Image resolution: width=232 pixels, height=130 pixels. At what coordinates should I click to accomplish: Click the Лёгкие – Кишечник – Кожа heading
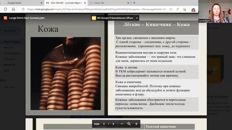point(156,25)
